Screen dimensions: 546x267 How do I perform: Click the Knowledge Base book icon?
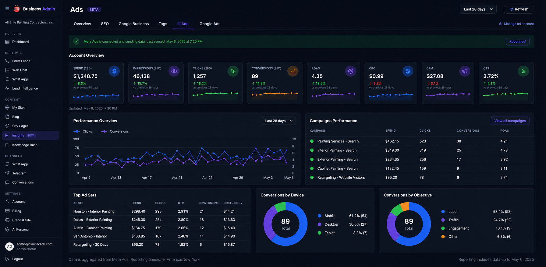(7, 145)
